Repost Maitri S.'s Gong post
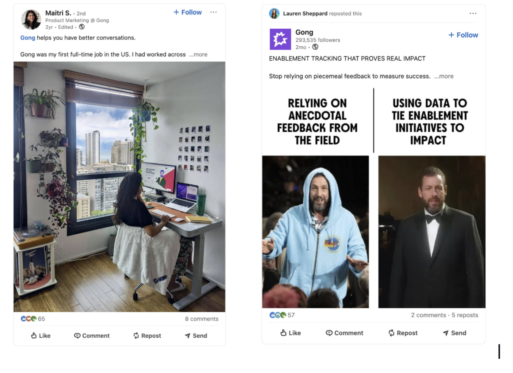513x373 pixels. 147,336
